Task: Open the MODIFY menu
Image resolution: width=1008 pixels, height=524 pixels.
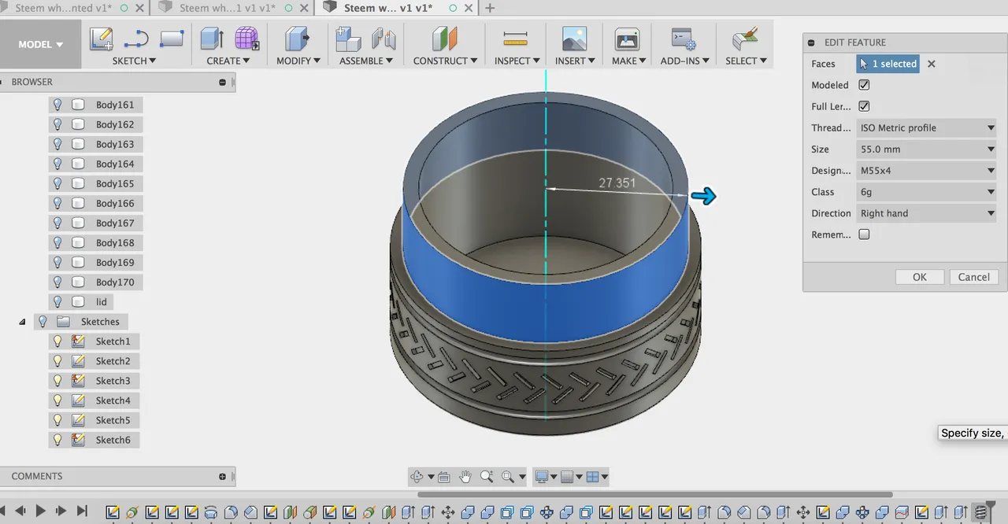Action: point(298,61)
